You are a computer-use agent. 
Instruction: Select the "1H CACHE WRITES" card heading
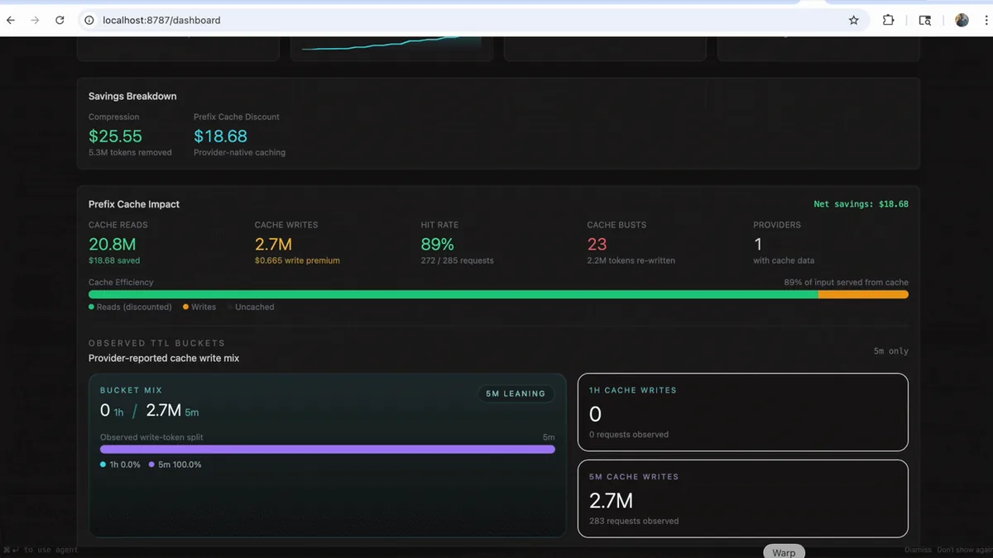click(633, 390)
